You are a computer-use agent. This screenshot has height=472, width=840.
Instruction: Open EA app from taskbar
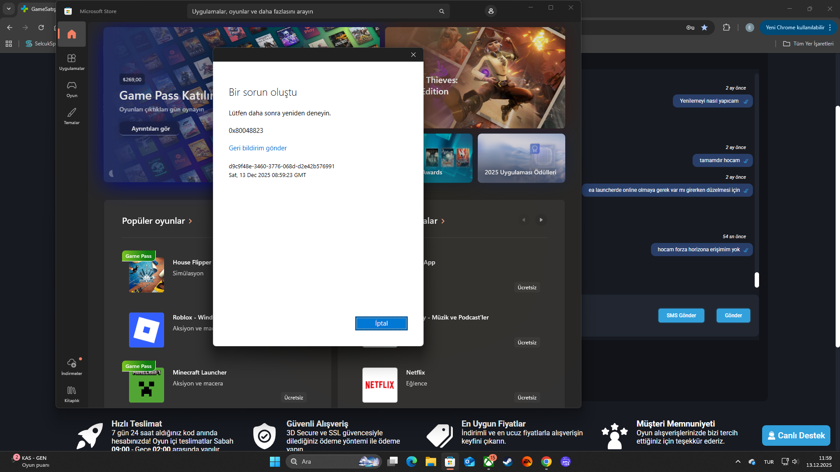pos(527,462)
